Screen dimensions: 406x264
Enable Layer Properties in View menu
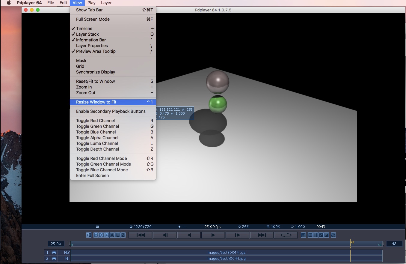tap(113, 46)
